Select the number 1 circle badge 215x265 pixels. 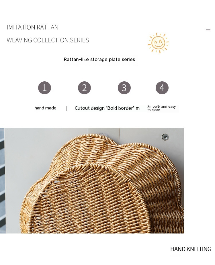[x=44, y=88]
